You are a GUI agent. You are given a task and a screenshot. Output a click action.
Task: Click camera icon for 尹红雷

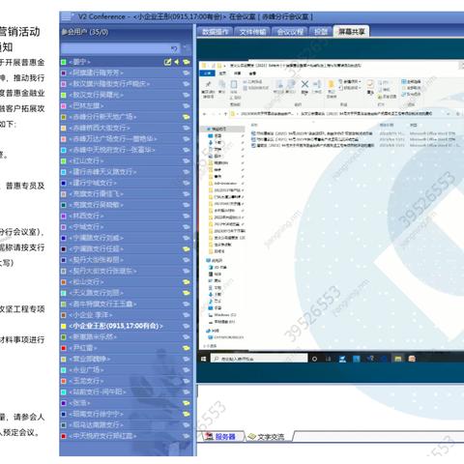click(x=187, y=348)
